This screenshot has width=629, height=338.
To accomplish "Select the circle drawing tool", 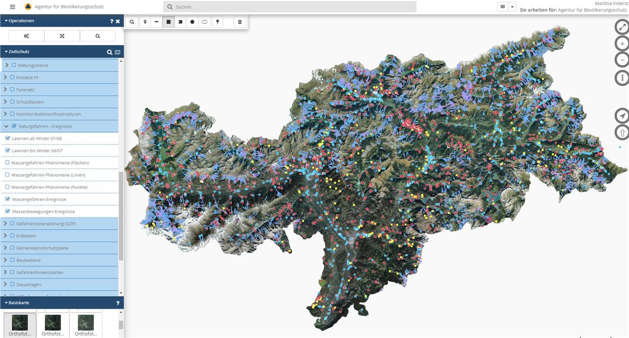I will tap(193, 22).
